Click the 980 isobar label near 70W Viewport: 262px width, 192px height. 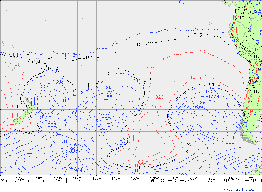point(246,173)
